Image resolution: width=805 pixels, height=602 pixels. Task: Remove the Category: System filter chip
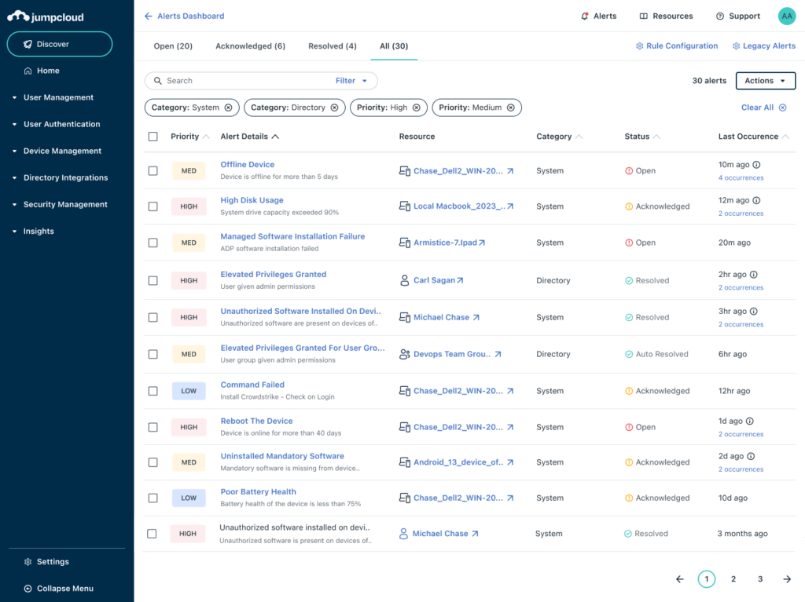tap(229, 108)
